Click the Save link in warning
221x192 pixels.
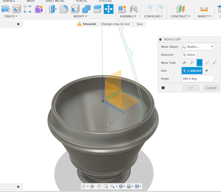140,24
